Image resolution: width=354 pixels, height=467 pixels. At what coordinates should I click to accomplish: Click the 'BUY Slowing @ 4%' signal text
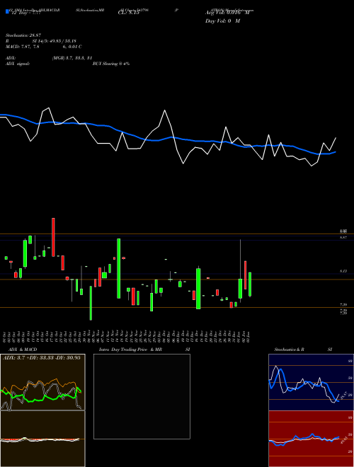coord(111,64)
